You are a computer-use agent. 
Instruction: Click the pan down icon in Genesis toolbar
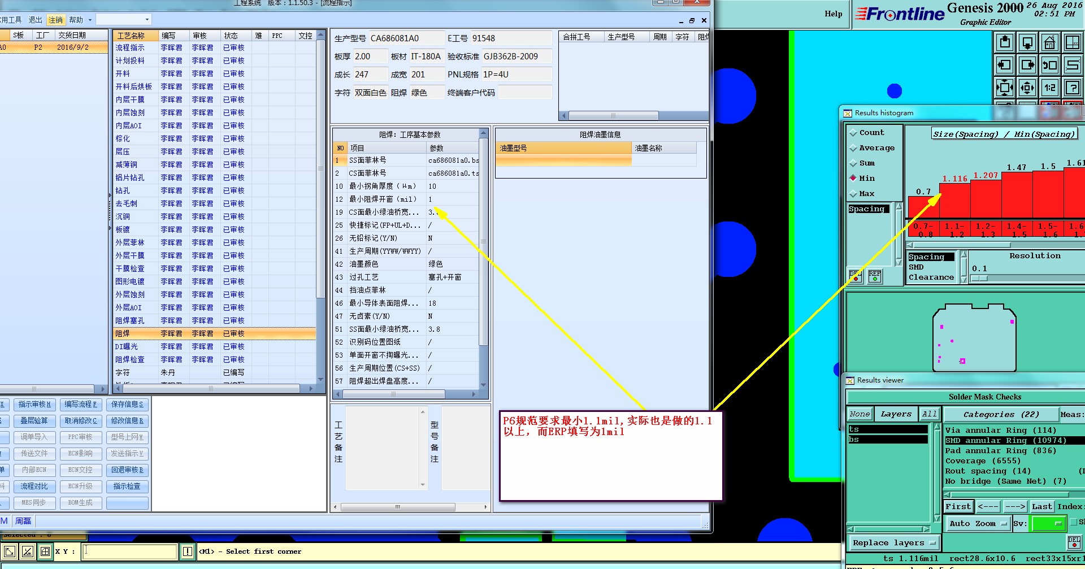[x=1027, y=42]
